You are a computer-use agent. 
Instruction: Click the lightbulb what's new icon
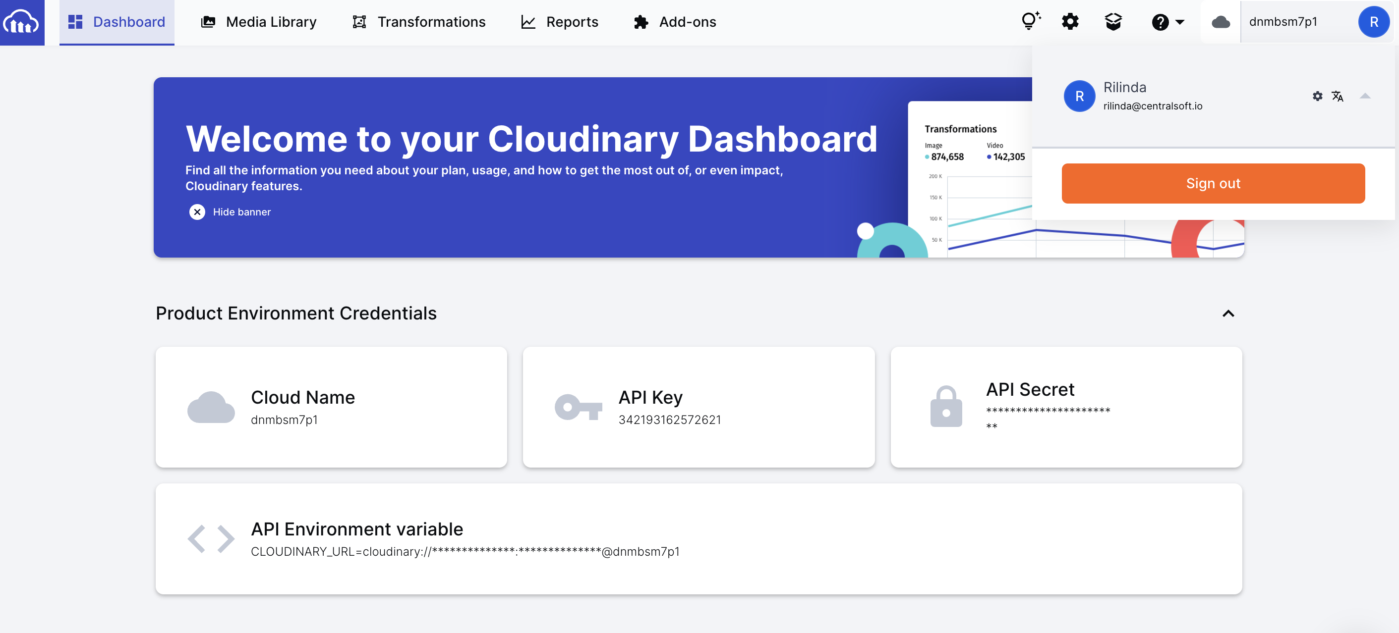coord(1030,21)
